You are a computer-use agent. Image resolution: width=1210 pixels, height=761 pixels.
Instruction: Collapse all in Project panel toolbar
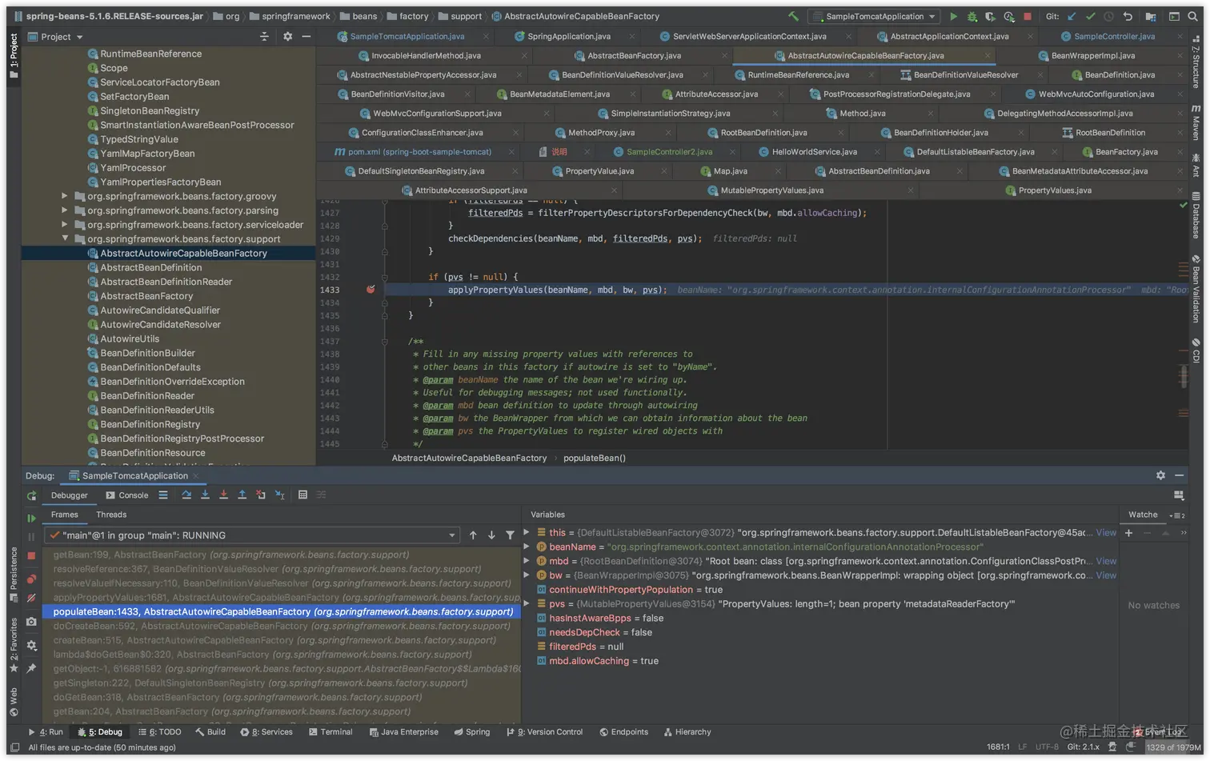[264, 37]
